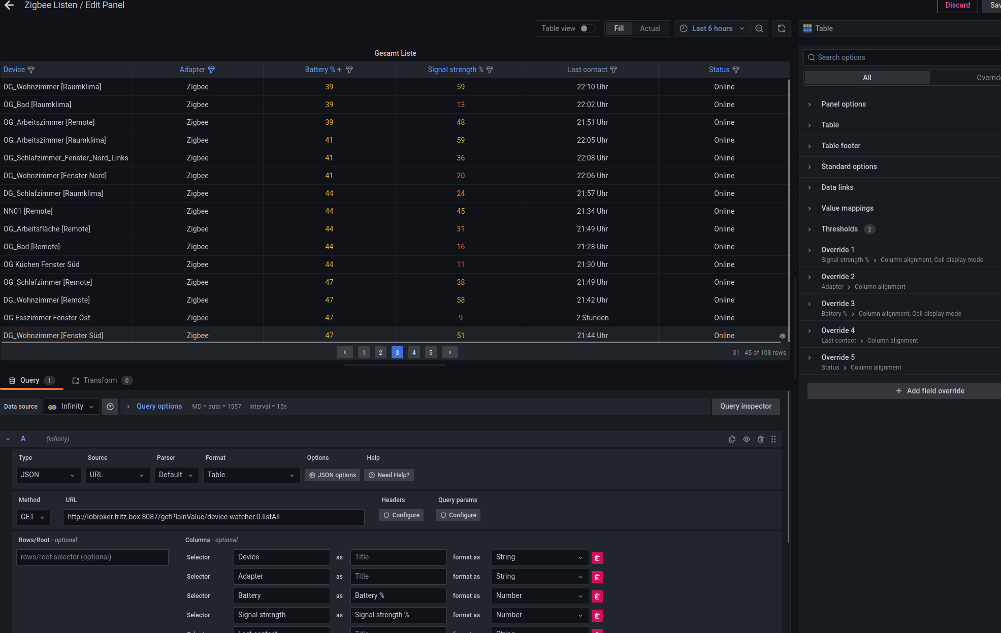Viewport: 1001px width, 633px height.
Task: Configure the Query params
Action: pyautogui.click(x=458, y=515)
